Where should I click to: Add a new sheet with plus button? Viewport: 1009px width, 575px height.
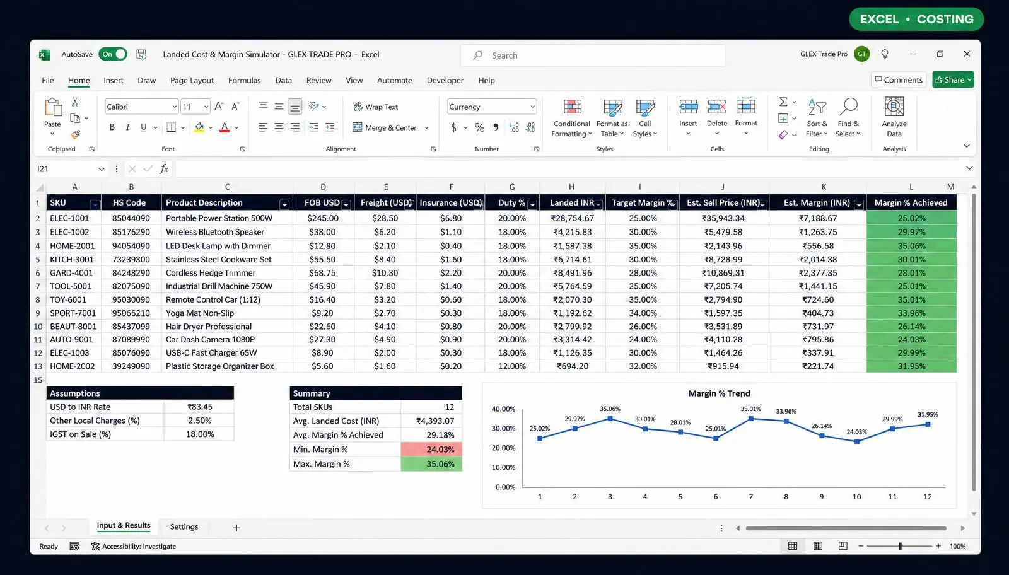click(x=236, y=528)
